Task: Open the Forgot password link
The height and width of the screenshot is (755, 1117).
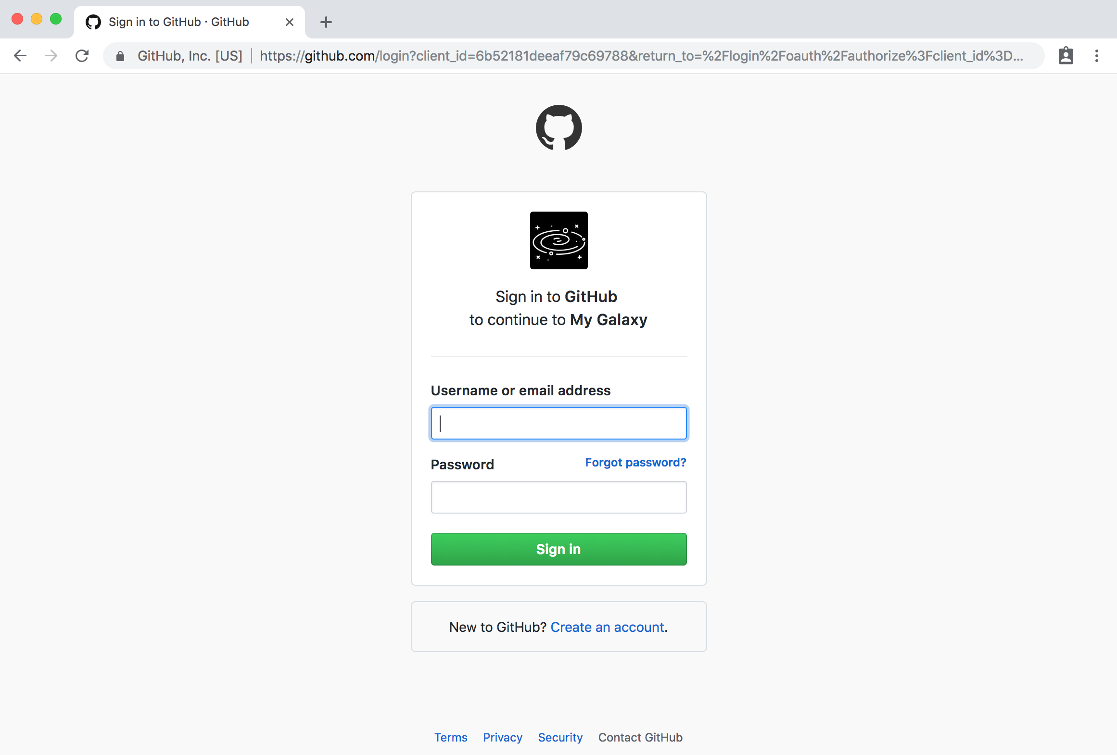Action: click(x=635, y=463)
